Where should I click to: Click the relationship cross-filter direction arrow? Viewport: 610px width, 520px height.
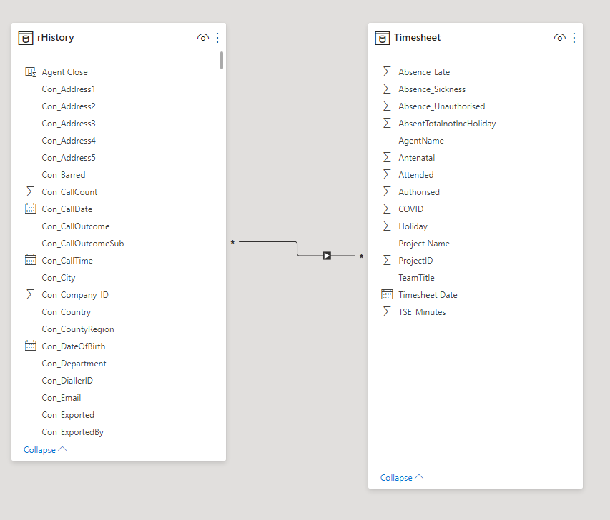(327, 256)
